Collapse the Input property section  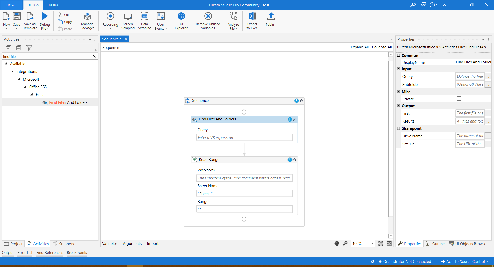399,69
